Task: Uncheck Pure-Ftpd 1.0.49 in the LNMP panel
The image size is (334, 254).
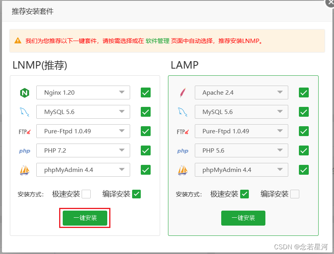Action: (146, 131)
